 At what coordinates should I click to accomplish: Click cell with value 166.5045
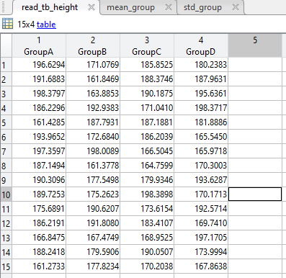[x=147, y=151]
